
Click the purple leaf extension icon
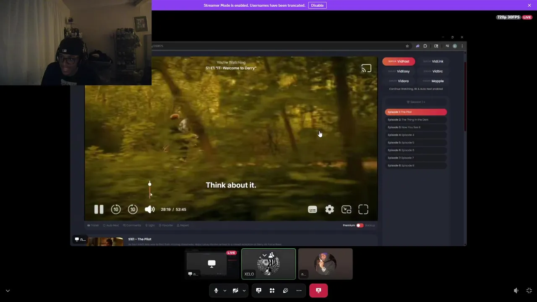[x=417, y=46]
